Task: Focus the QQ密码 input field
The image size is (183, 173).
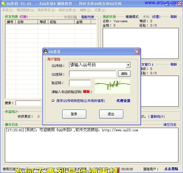Action: (x=92, y=74)
